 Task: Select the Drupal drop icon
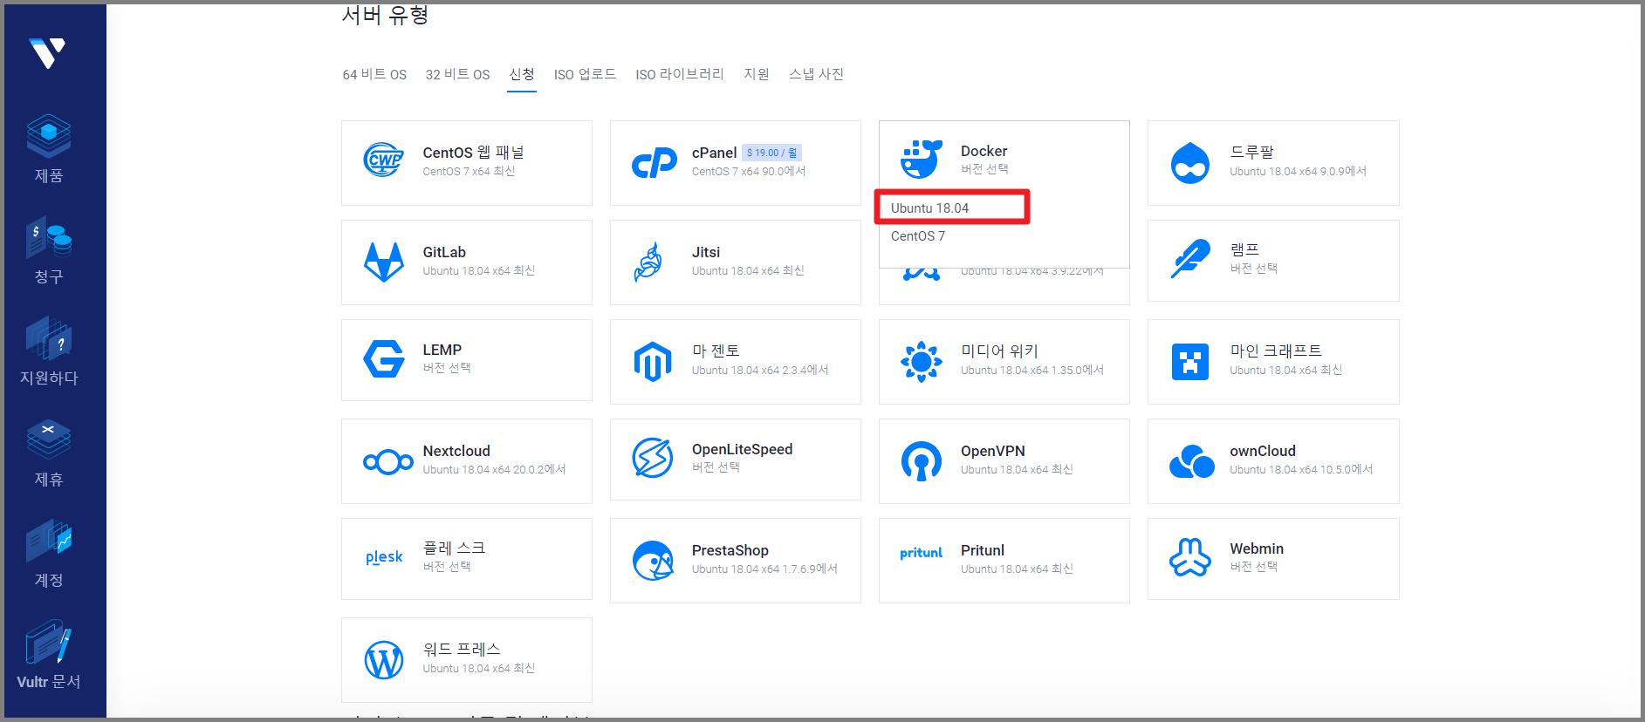pyautogui.click(x=1190, y=162)
